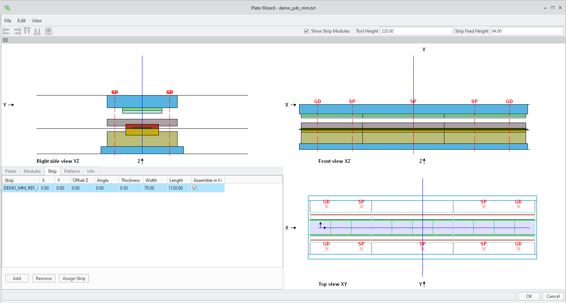Click the Tool Height input field

point(416,31)
